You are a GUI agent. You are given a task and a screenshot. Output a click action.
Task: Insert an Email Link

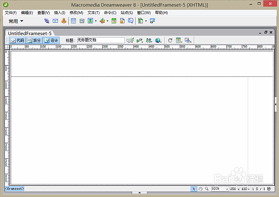pyautogui.click(x=55, y=21)
